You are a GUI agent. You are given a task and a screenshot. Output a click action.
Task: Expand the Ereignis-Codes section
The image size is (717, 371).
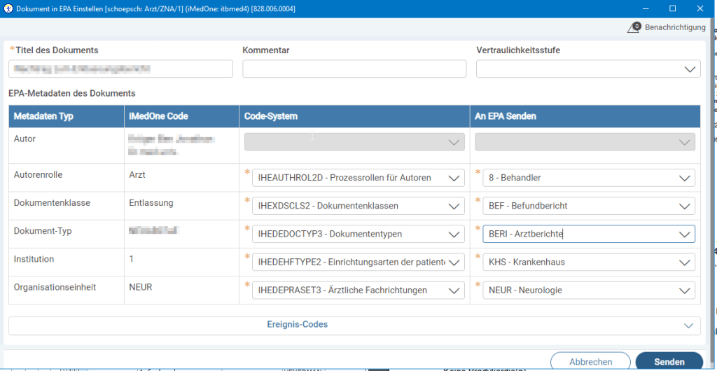pyautogui.click(x=354, y=325)
